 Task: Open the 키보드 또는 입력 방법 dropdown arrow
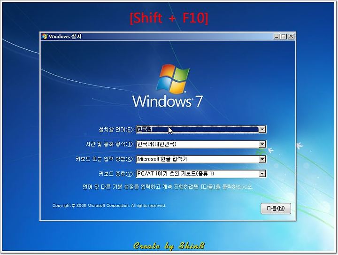(x=262, y=159)
